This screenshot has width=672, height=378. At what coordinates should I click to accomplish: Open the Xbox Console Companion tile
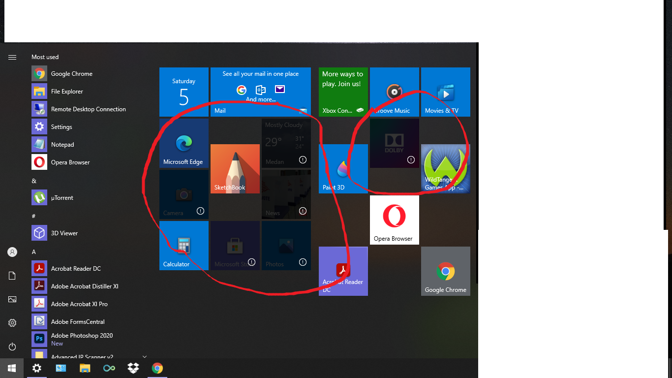[x=343, y=92]
